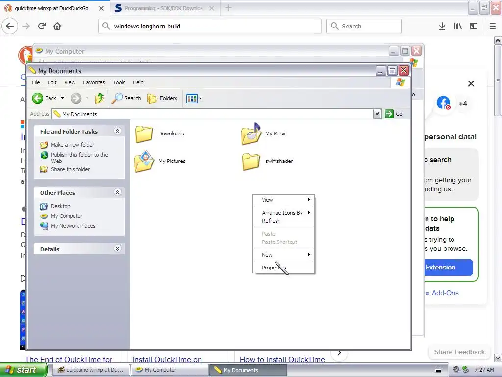Click the Firefox back arrow
The width and height of the screenshot is (502, 377).
(x=10, y=26)
